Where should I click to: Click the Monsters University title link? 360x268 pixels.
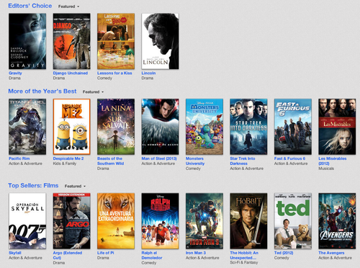195,161
